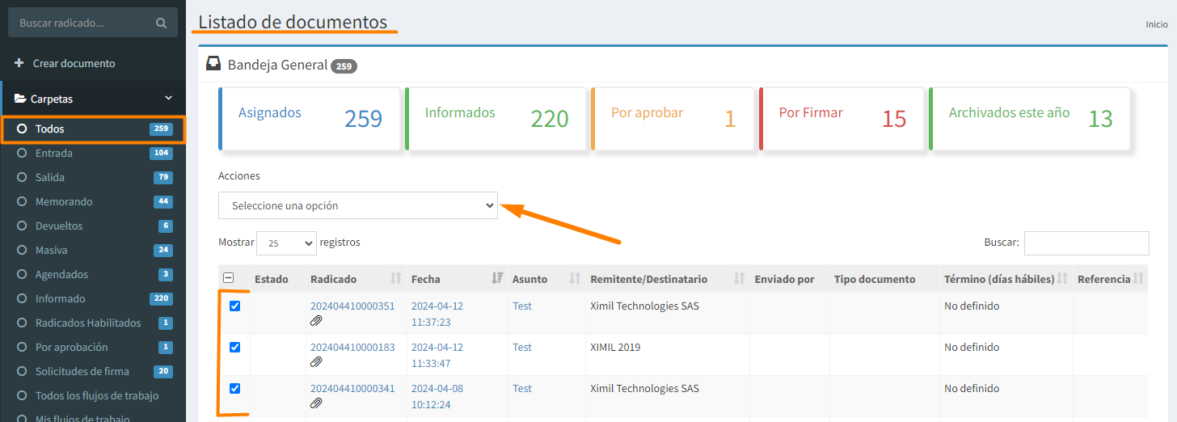This screenshot has width=1177, height=422.
Task: Click the inbox icon beside Bandeja General
Action: point(213,64)
